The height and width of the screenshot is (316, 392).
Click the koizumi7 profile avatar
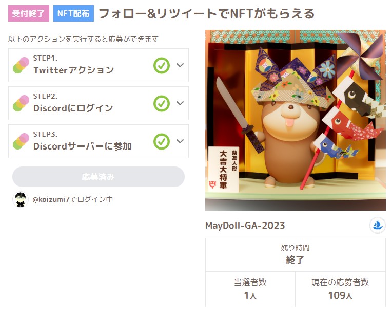click(21, 199)
